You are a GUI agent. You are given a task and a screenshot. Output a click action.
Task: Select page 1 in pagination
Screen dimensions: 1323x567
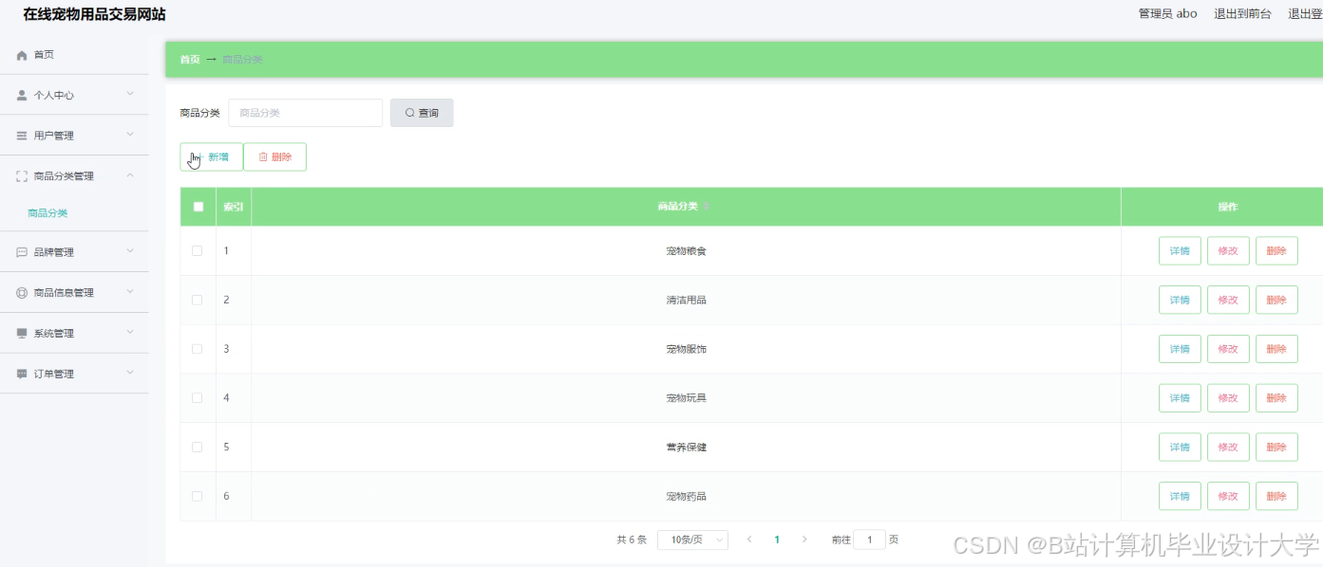[x=777, y=540]
